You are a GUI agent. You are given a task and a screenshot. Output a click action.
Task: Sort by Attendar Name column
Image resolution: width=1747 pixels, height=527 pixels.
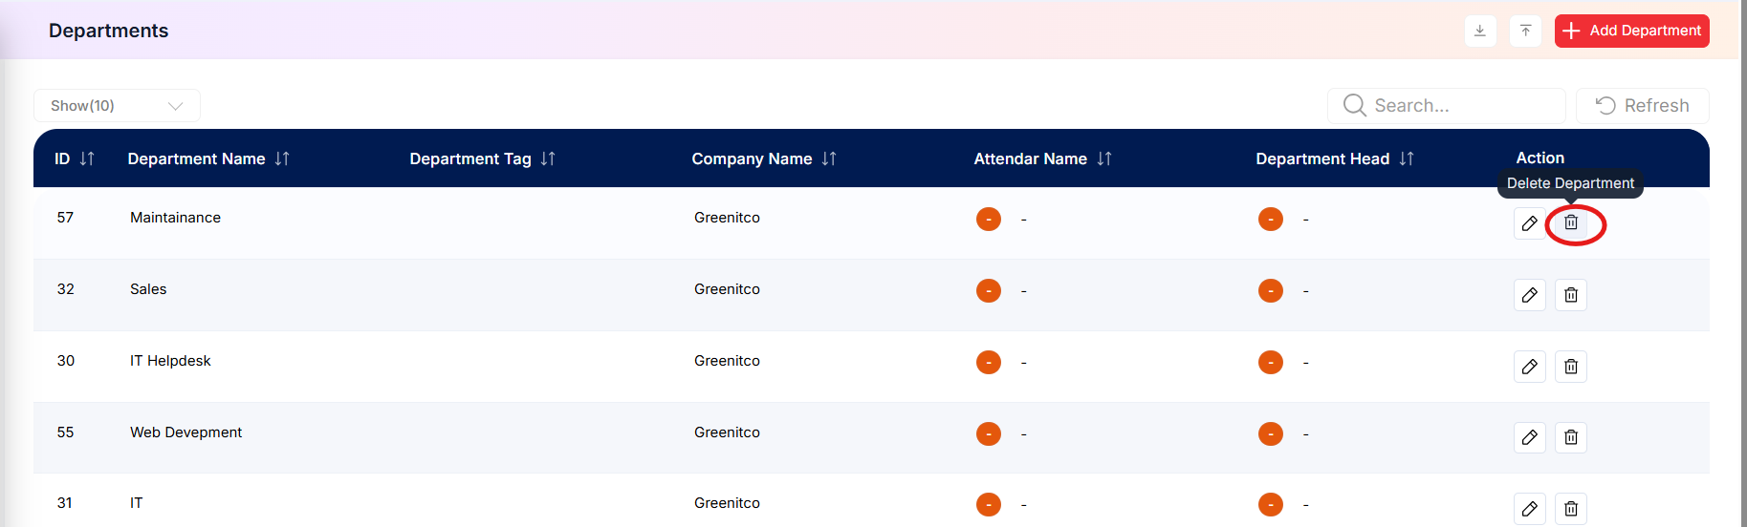click(x=1104, y=158)
